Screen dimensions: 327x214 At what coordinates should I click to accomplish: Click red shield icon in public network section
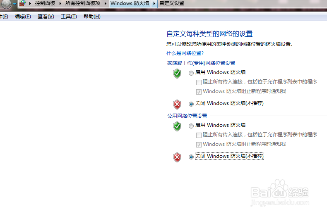(177, 157)
